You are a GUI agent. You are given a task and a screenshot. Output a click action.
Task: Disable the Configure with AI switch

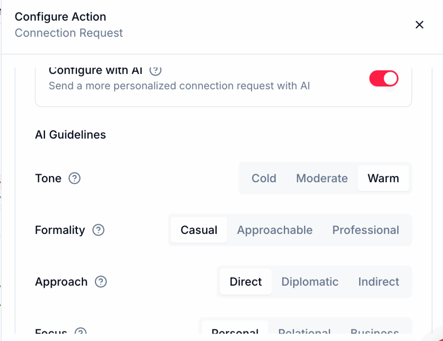(383, 79)
